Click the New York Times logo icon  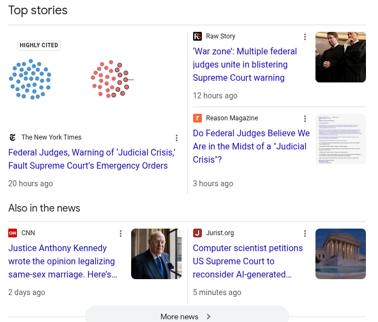[x=13, y=137]
